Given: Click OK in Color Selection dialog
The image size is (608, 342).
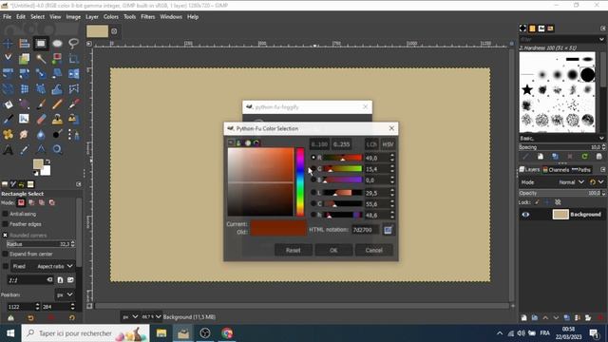Looking at the screenshot, I should (x=333, y=250).
